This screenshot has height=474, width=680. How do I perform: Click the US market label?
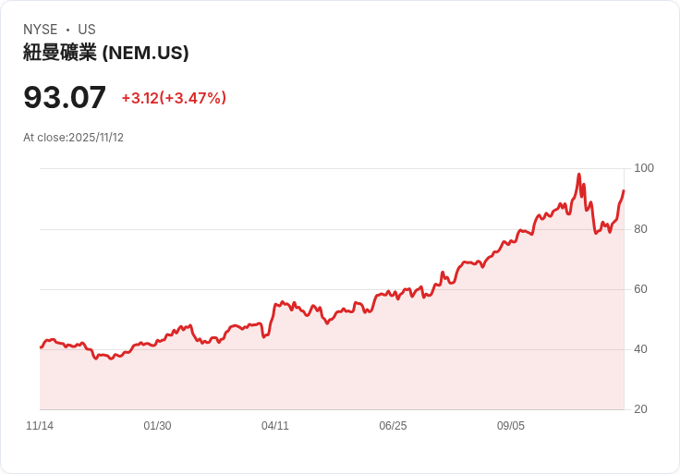[x=87, y=30]
